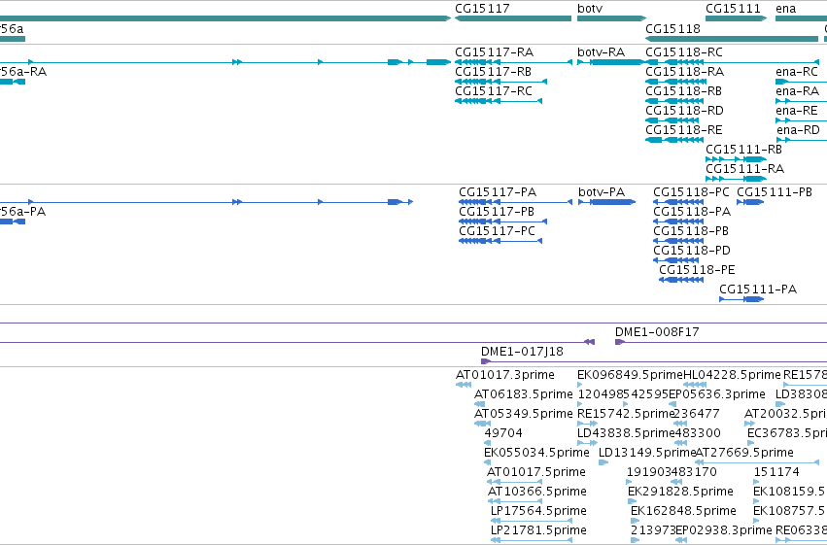The width and height of the screenshot is (827, 545).
Task: Select EST HL04228.5prime label
Action: (732, 375)
